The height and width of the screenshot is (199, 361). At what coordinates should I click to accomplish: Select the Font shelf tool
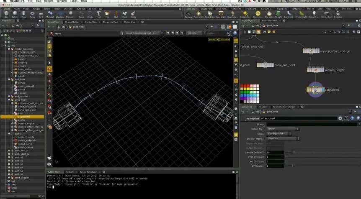pyautogui.click(x=98, y=14)
